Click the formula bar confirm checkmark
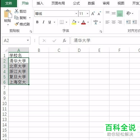 click(54, 41)
